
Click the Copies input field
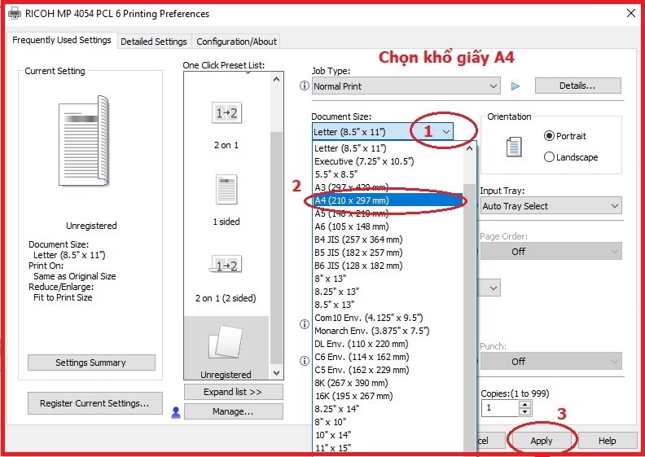tap(500, 408)
